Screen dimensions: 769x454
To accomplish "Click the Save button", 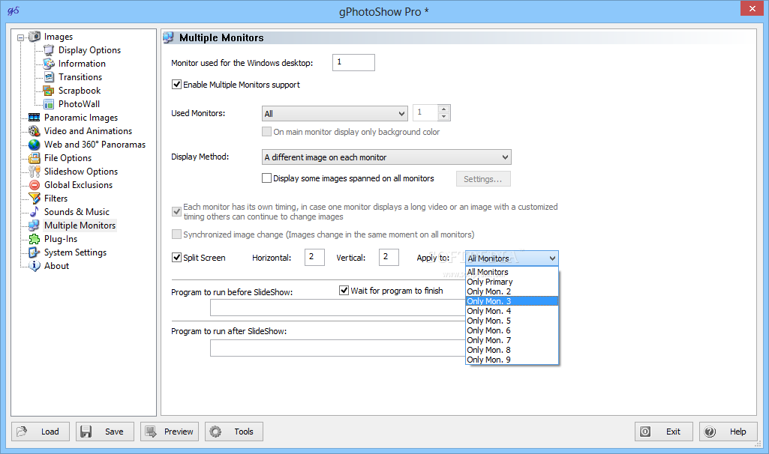I will [x=105, y=432].
